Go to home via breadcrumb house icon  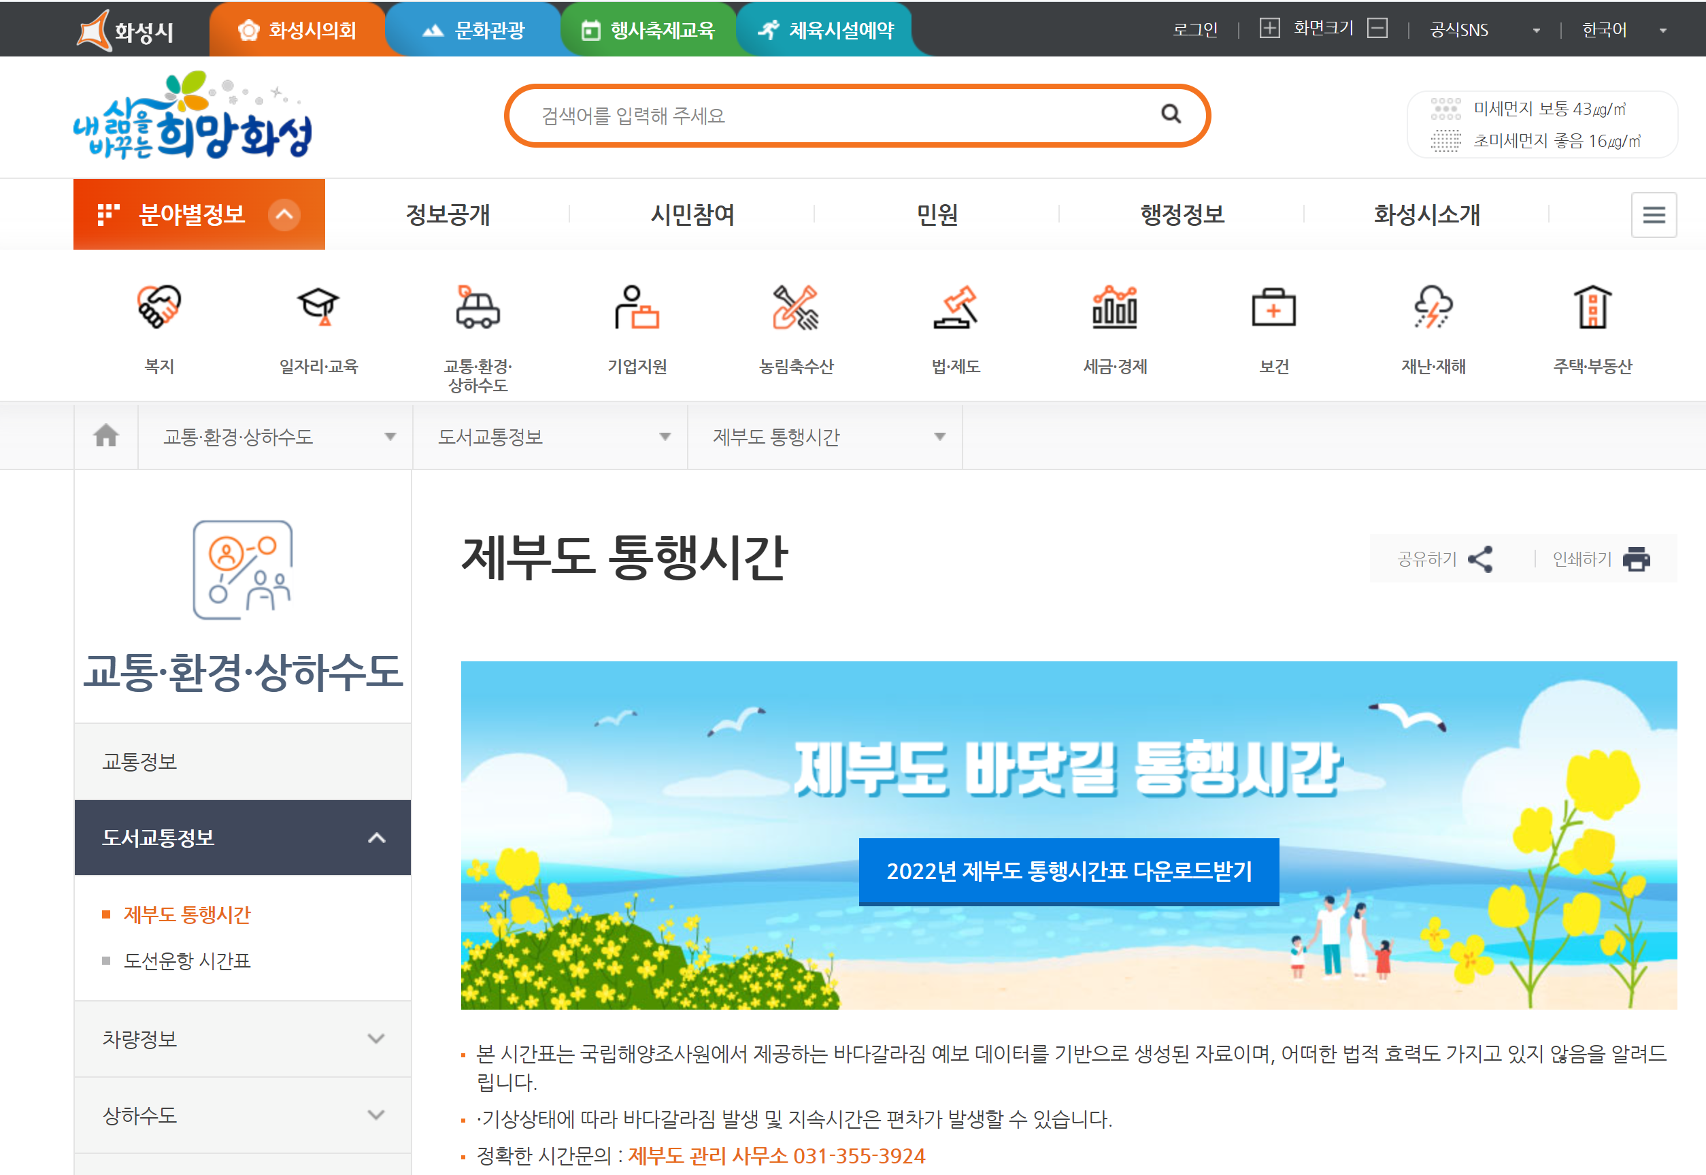[106, 436]
